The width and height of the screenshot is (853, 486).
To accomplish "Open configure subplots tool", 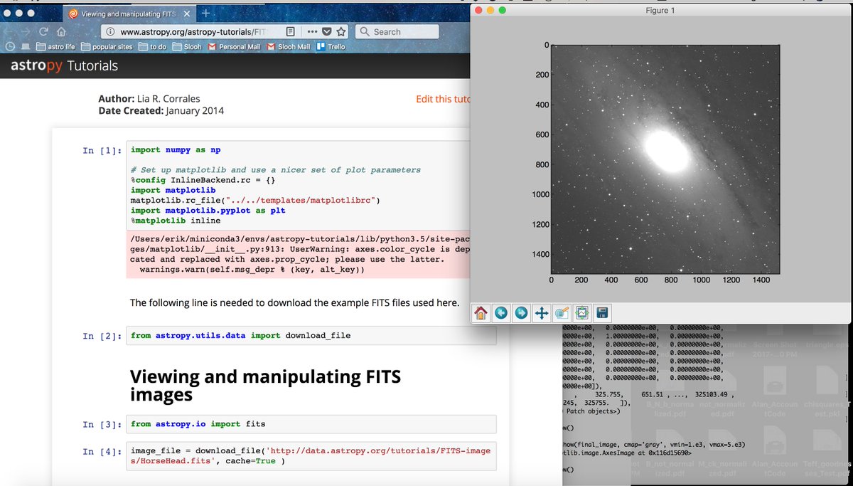I will (582, 313).
